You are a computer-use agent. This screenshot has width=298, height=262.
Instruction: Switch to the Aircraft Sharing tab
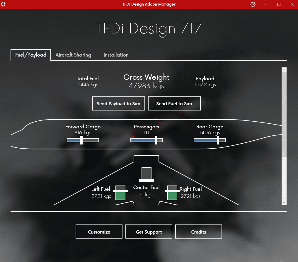73,55
